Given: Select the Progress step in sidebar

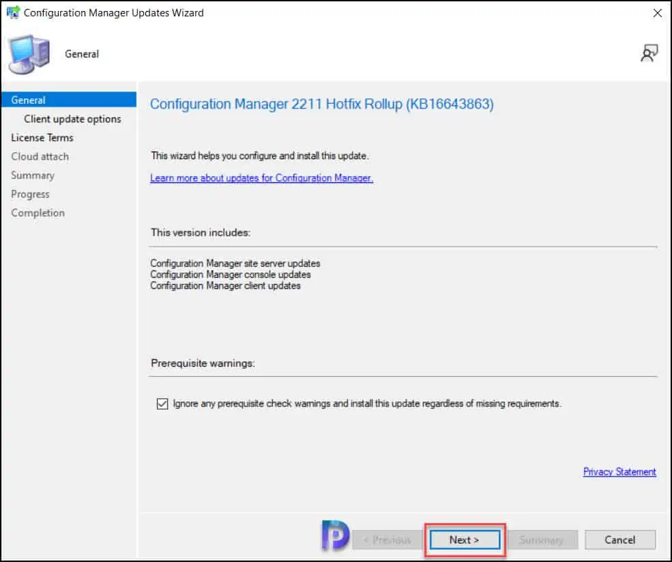Looking at the screenshot, I should point(30,195).
